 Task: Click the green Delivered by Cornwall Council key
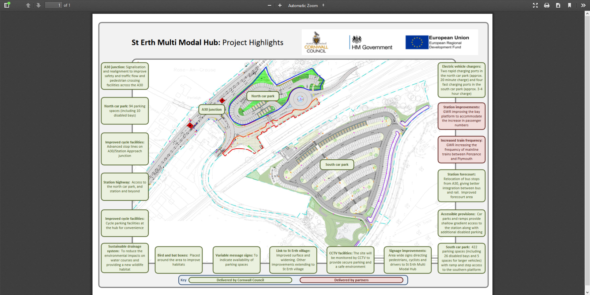click(240, 280)
